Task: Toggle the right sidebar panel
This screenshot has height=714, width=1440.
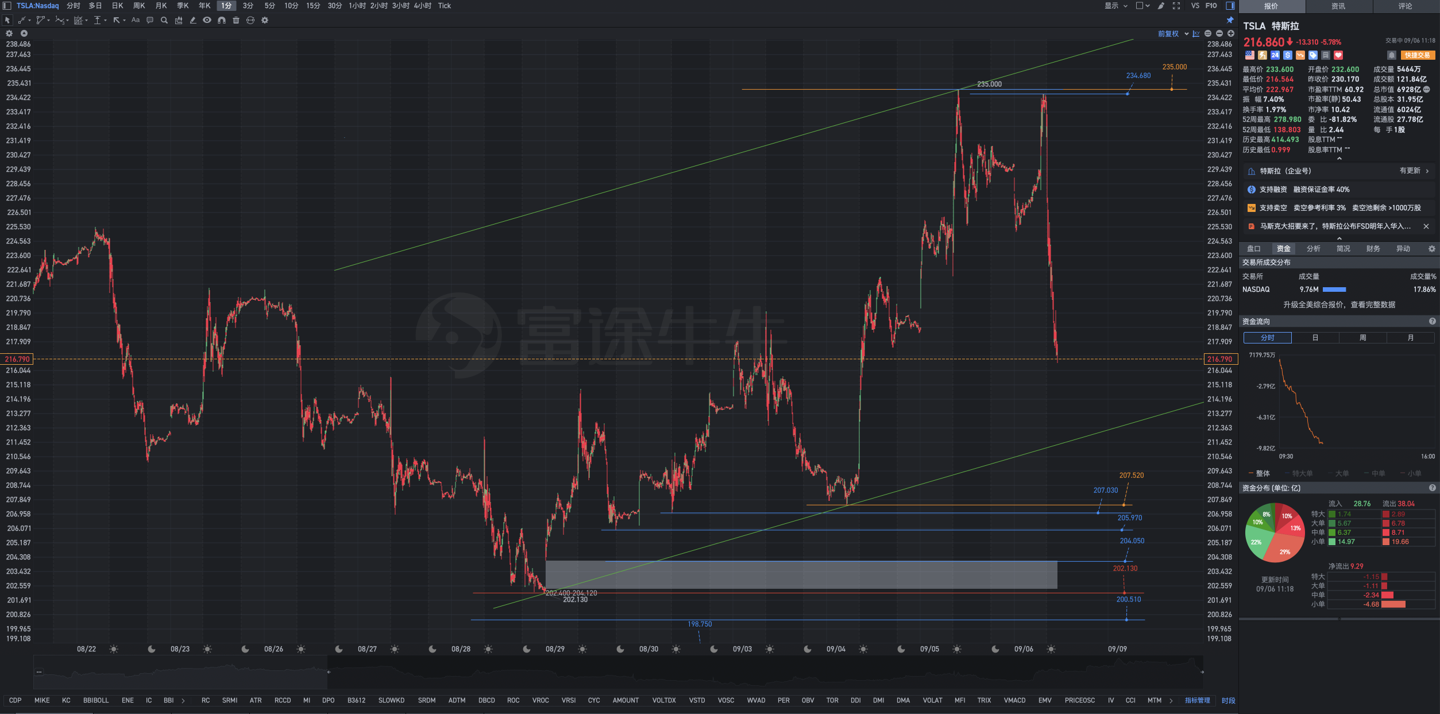Action: pyautogui.click(x=1230, y=6)
